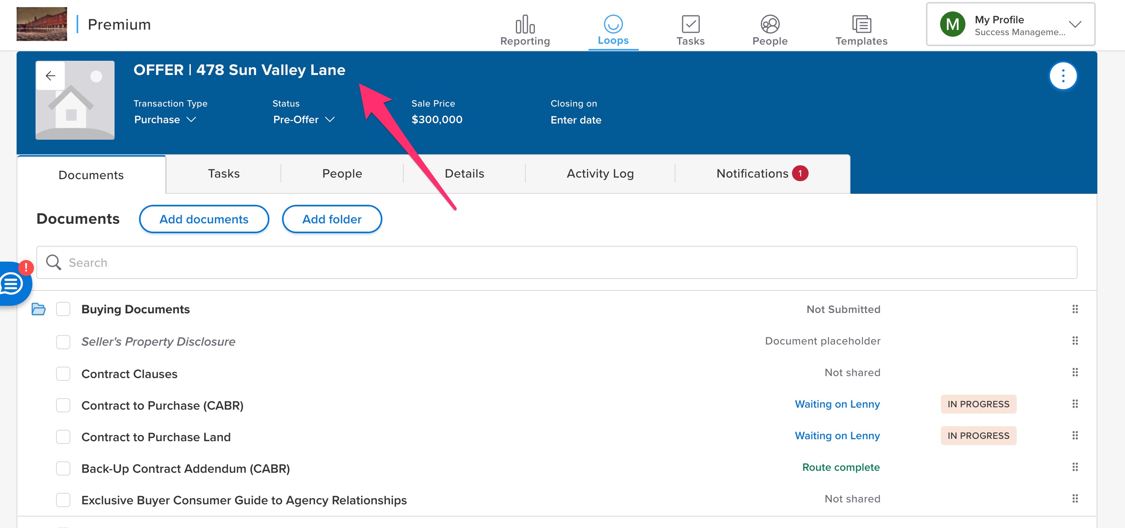The width and height of the screenshot is (1125, 528).
Task: Click the drag handle for Contract to Purchase Land
Action: click(1075, 435)
